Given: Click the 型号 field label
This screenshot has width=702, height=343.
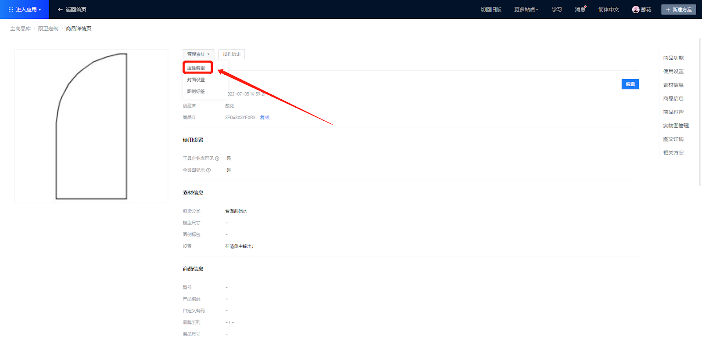Looking at the screenshot, I should [x=187, y=287].
